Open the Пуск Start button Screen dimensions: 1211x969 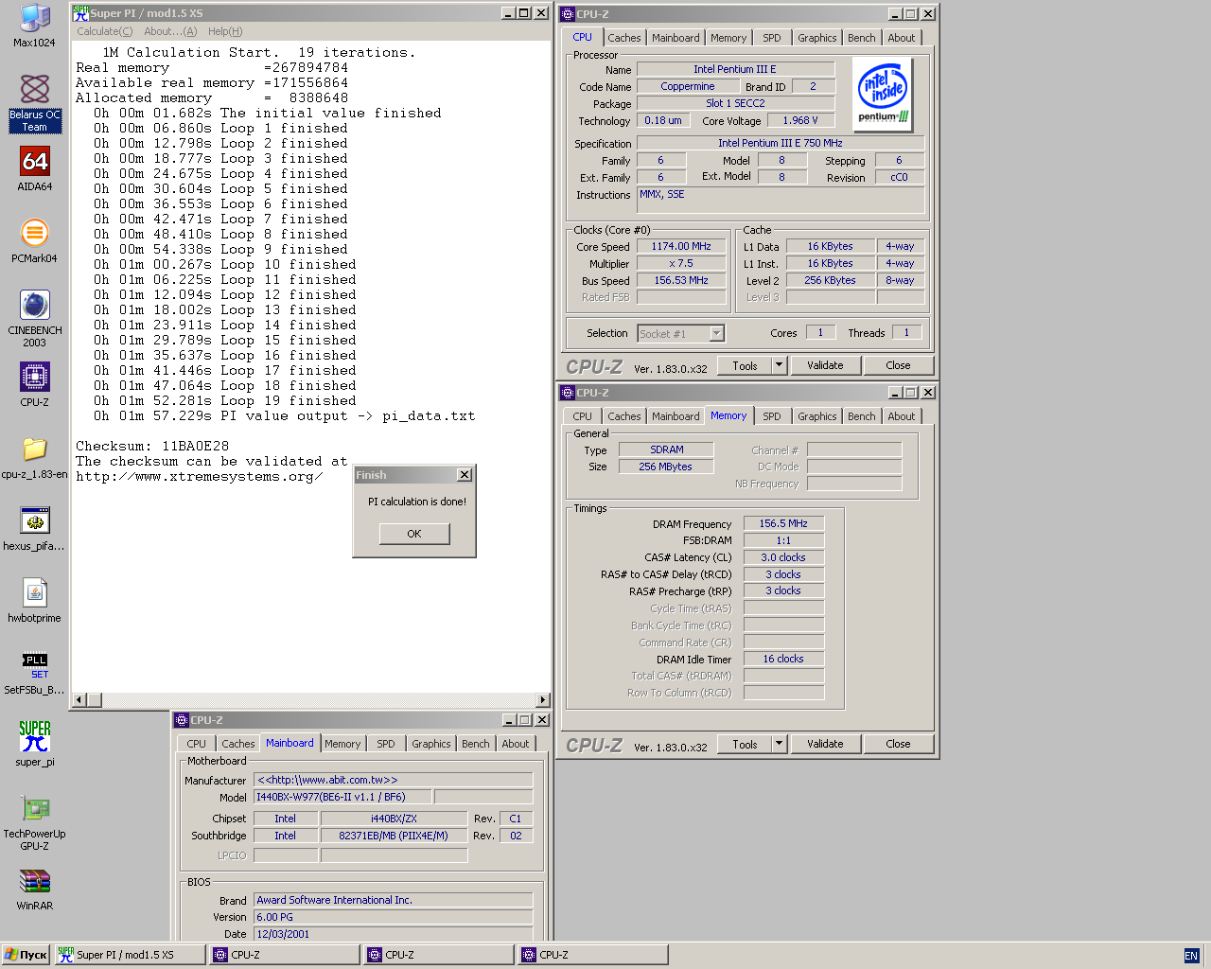coord(26,955)
